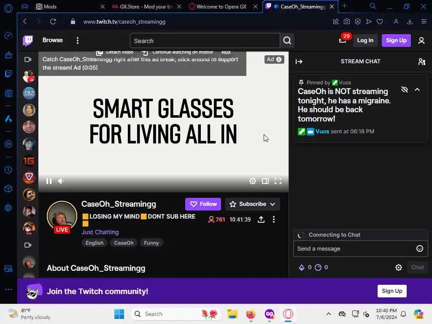Click the Twitch search field

tap(205, 40)
